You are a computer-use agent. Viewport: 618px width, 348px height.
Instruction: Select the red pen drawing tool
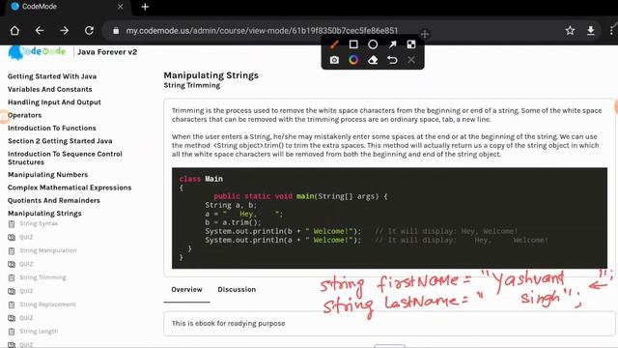[334, 44]
